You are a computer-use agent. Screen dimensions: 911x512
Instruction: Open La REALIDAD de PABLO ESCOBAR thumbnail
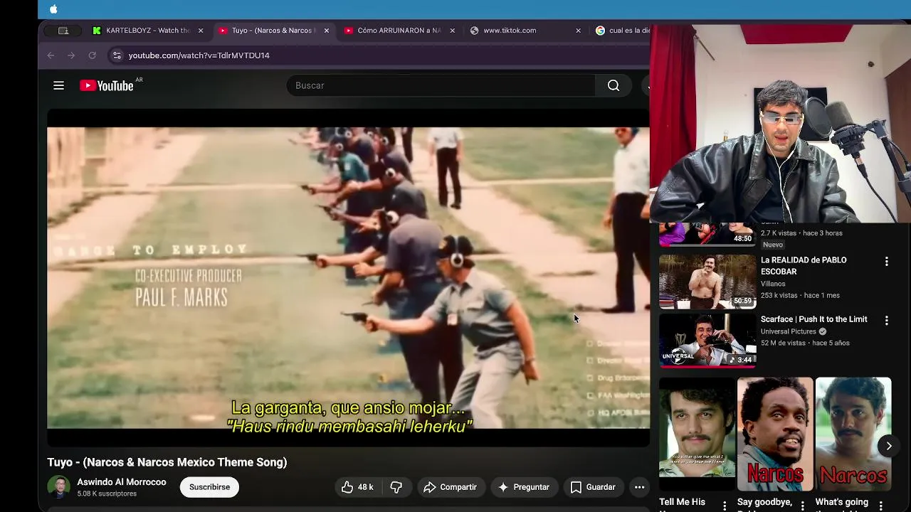pos(707,282)
